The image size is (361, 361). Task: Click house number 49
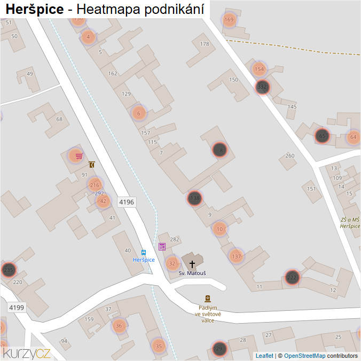pos(30,74)
